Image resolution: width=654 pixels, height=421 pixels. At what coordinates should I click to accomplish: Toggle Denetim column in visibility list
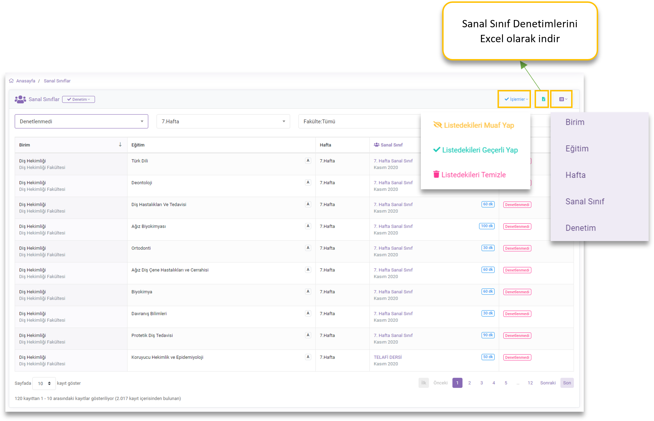(x=580, y=228)
